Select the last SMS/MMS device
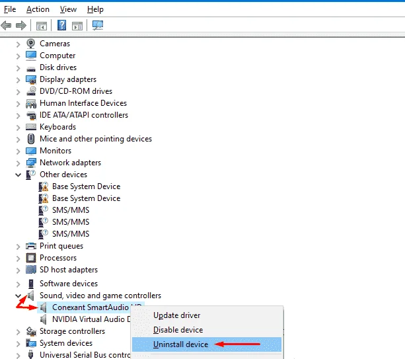The image size is (405, 359). [71, 234]
